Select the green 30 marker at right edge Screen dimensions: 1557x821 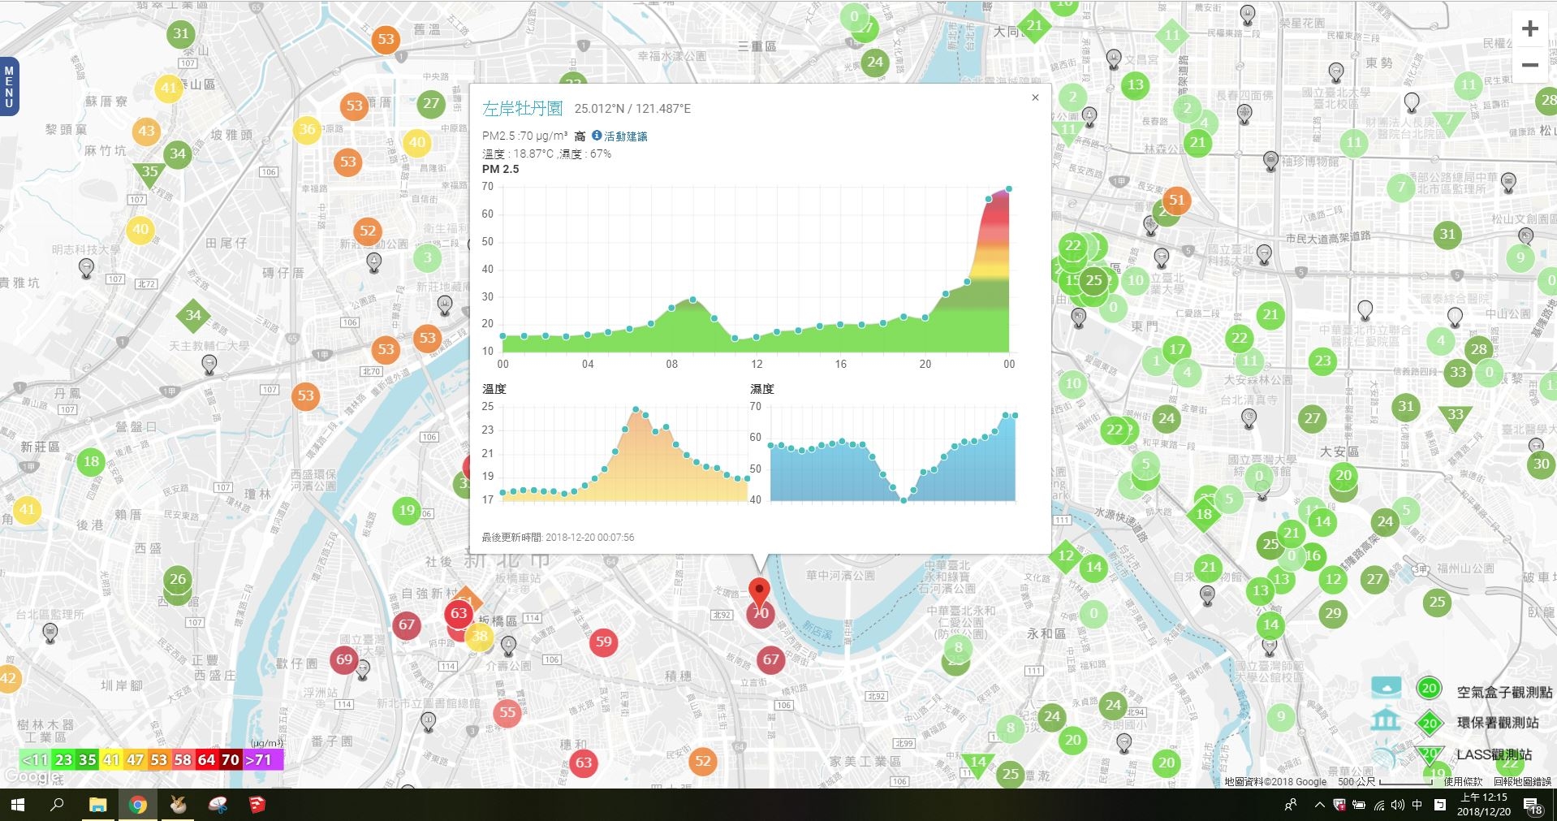coord(1541,465)
